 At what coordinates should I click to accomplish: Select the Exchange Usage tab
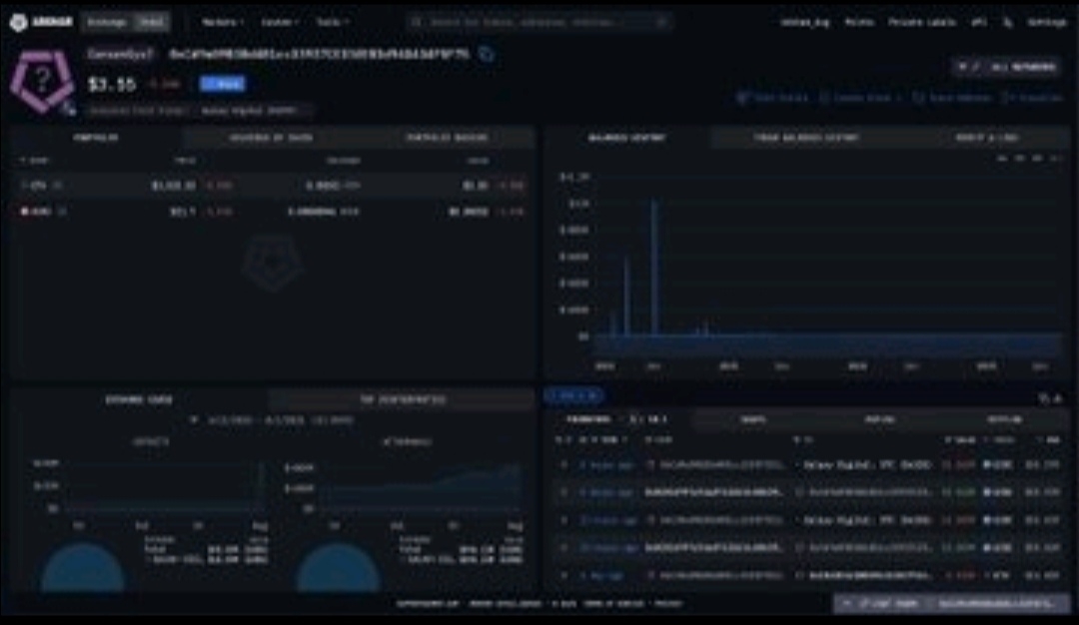[138, 399]
